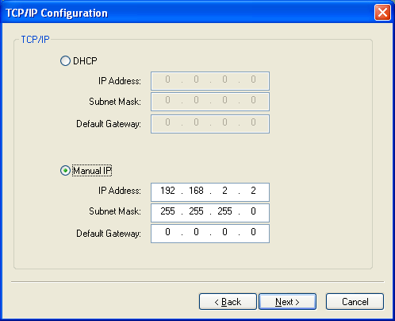Click first 255 octet of manual Subnet Mask

[167, 211]
